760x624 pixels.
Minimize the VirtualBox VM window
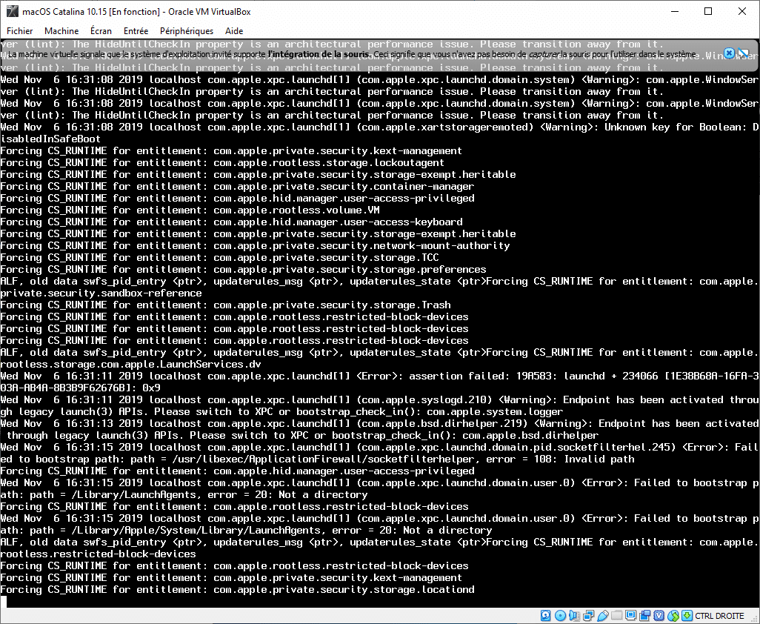(x=674, y=11)
